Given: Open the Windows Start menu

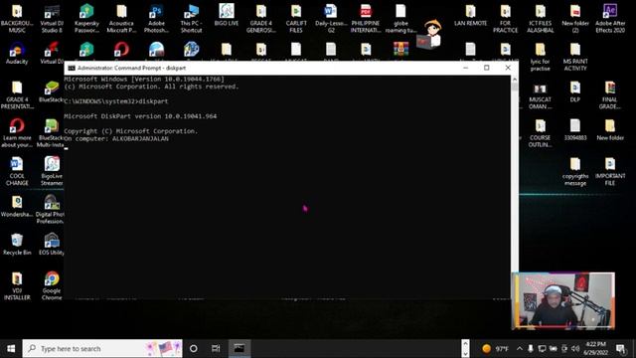Looking at the screenshot, I should (11, 349).
